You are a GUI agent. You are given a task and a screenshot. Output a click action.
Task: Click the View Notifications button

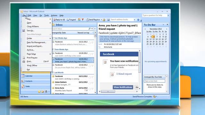click(x=123, y=87)
